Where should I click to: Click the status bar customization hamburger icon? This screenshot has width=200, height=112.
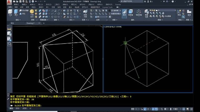point(192,109)
